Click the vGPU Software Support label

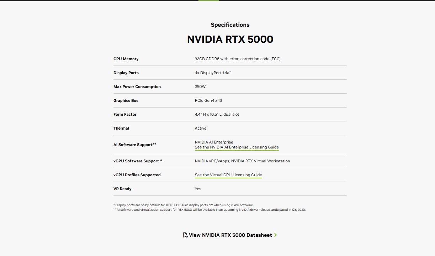[138, 161]
